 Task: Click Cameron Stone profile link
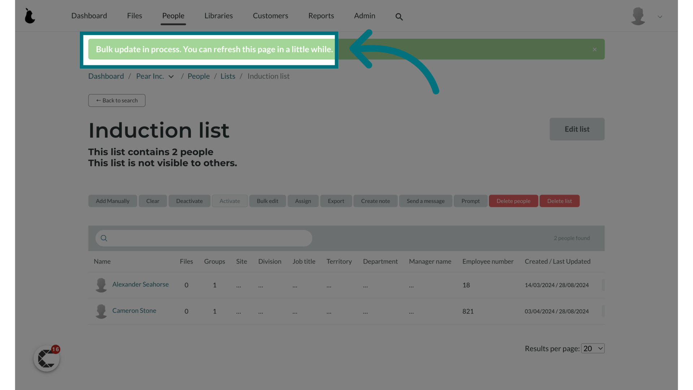(x=134, y=311)
